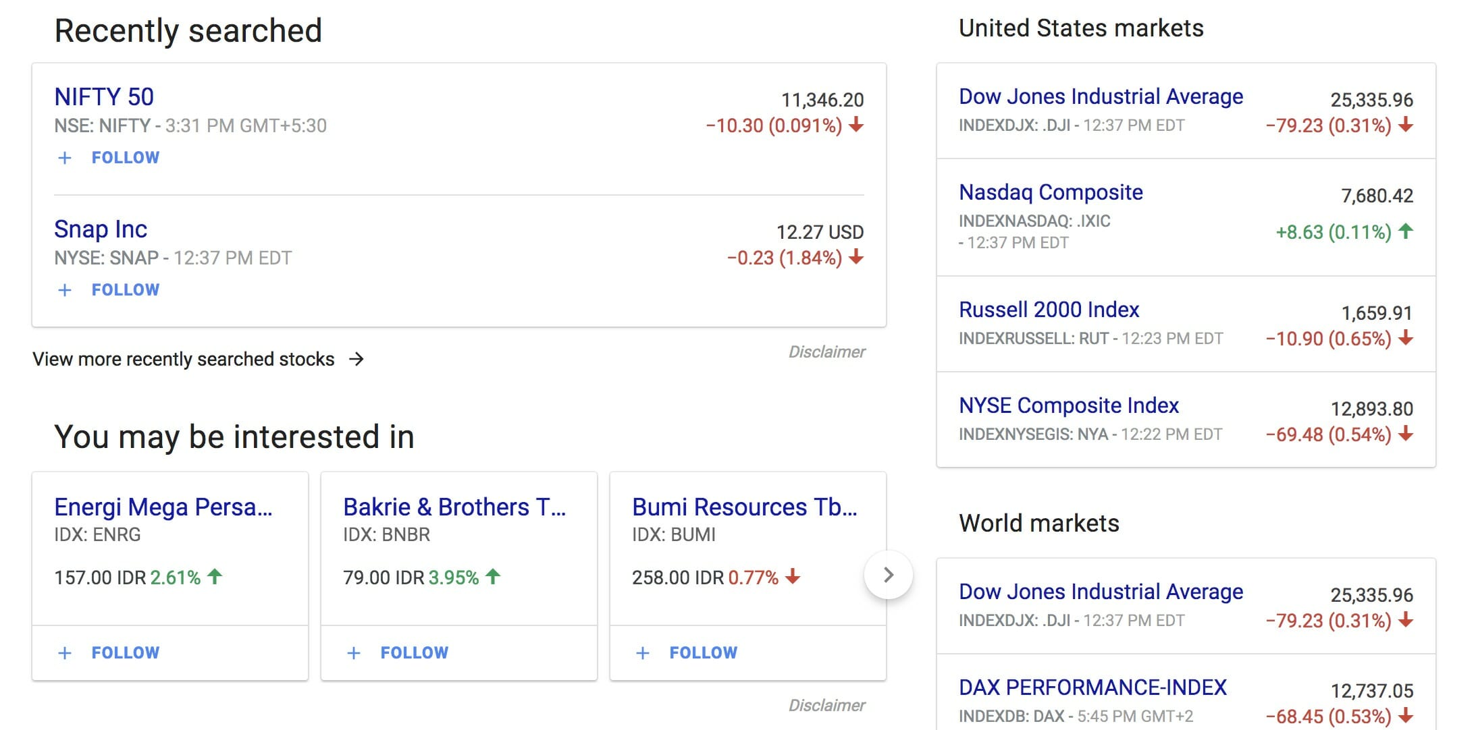Click the NIFTY 50 price 11,346.20

pyautogui.click(x=822, y=101)
